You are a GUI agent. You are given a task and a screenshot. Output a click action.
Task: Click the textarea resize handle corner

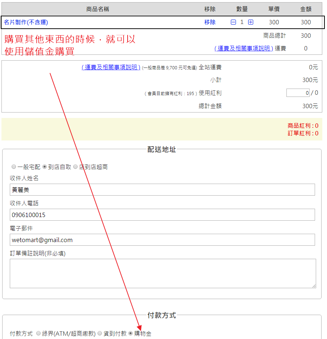[x=314, y=286]
